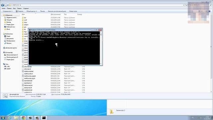
Task: Click Записать на оптический диск button
Action: point(57,11)
